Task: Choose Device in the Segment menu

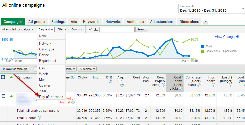Action: [x=51, y=55]
